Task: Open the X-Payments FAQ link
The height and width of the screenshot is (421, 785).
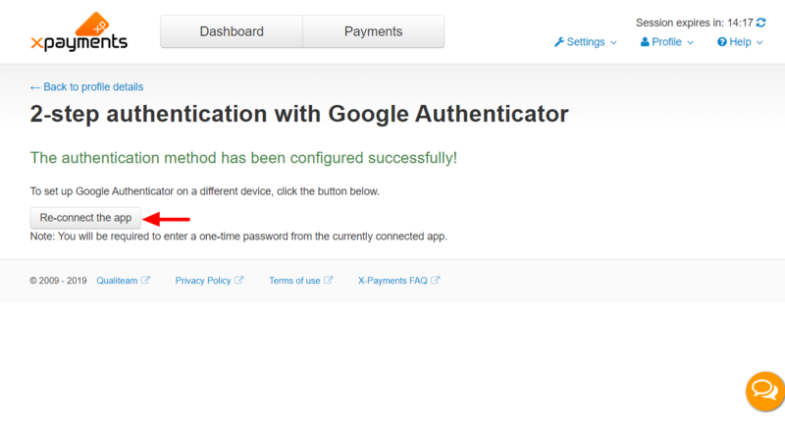Action: click(x=392, y=281)
